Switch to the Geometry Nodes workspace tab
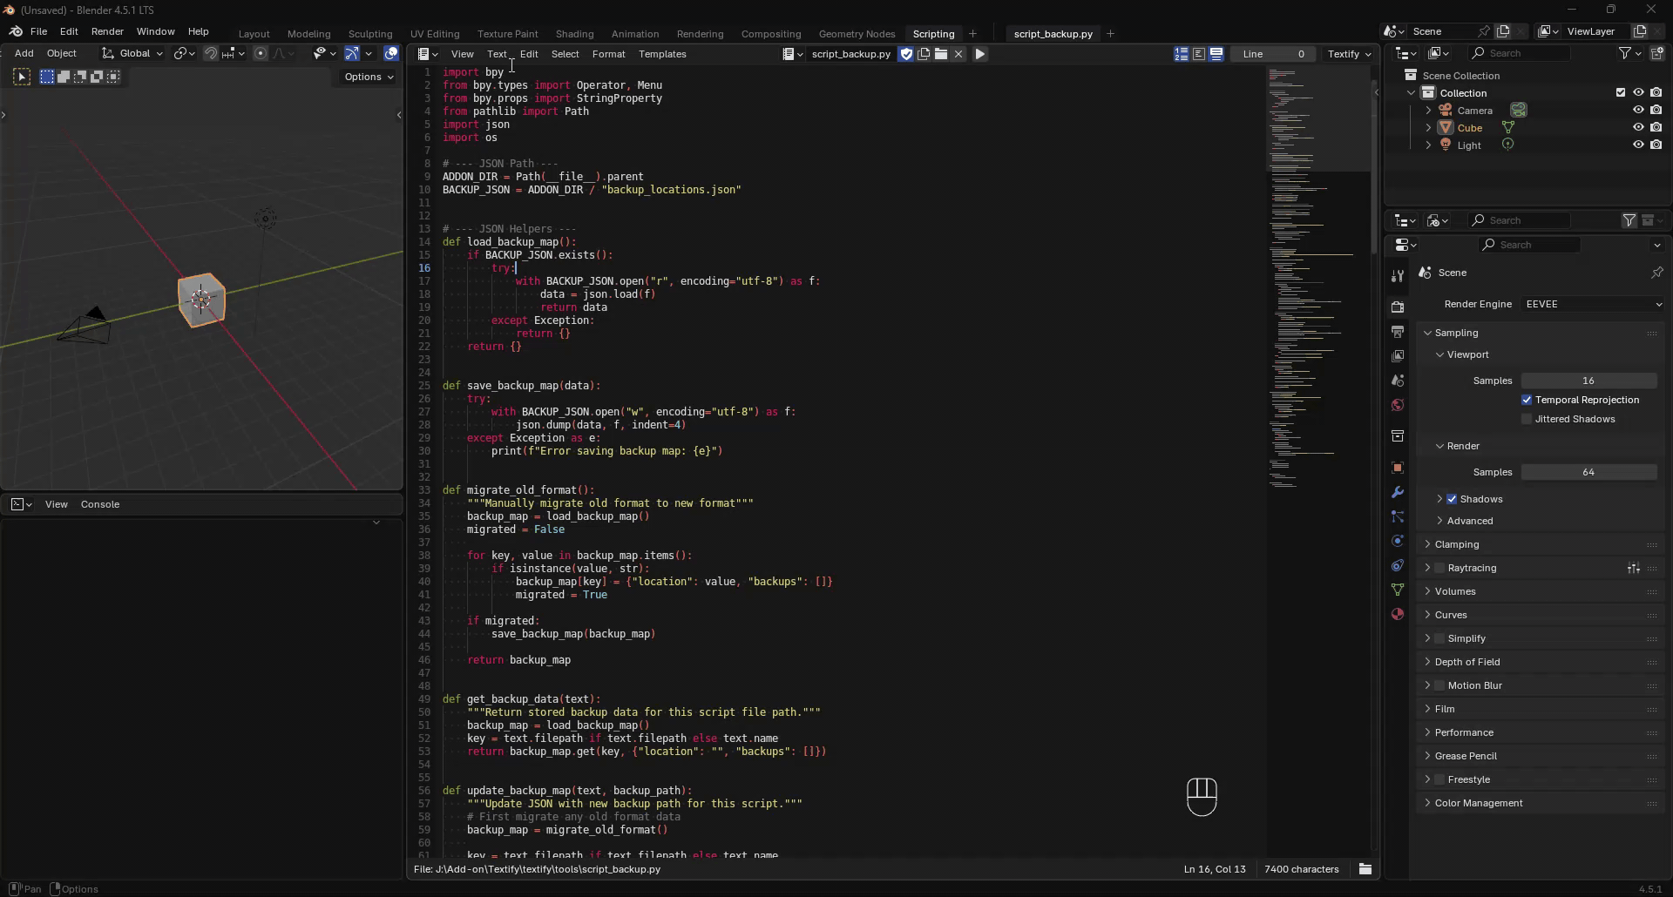Image resolution: width=1673 pixels, height=897 pixels. coord(856,34)
